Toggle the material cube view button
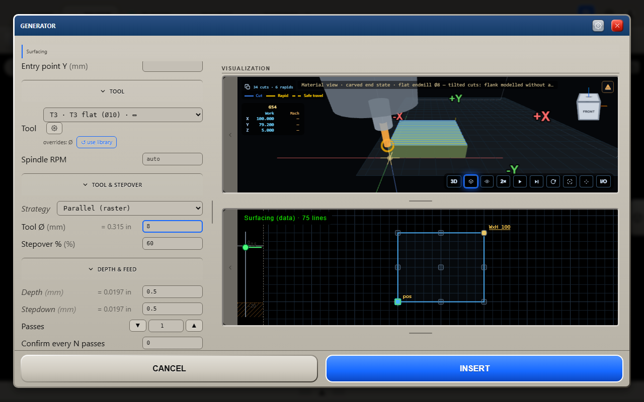644x402 pixels. 470,181
